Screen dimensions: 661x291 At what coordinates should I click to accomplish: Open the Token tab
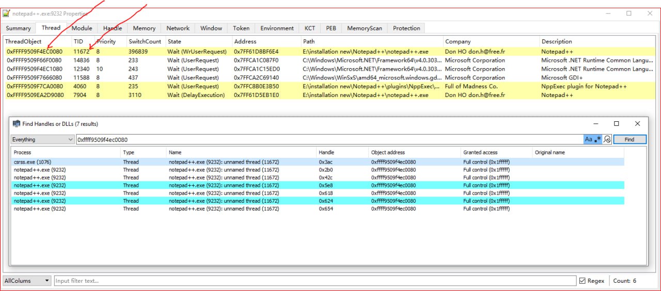pos(241,28)
